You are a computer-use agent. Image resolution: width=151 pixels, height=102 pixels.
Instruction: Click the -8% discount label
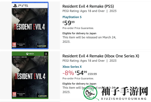[x=68, y=73]
